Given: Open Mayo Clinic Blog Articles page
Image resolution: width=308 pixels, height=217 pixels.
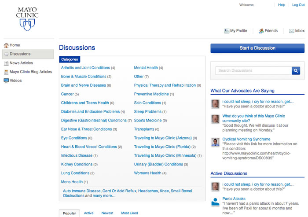Looking at the screenshot, I should pyautogui.click(x=31, y=72).
